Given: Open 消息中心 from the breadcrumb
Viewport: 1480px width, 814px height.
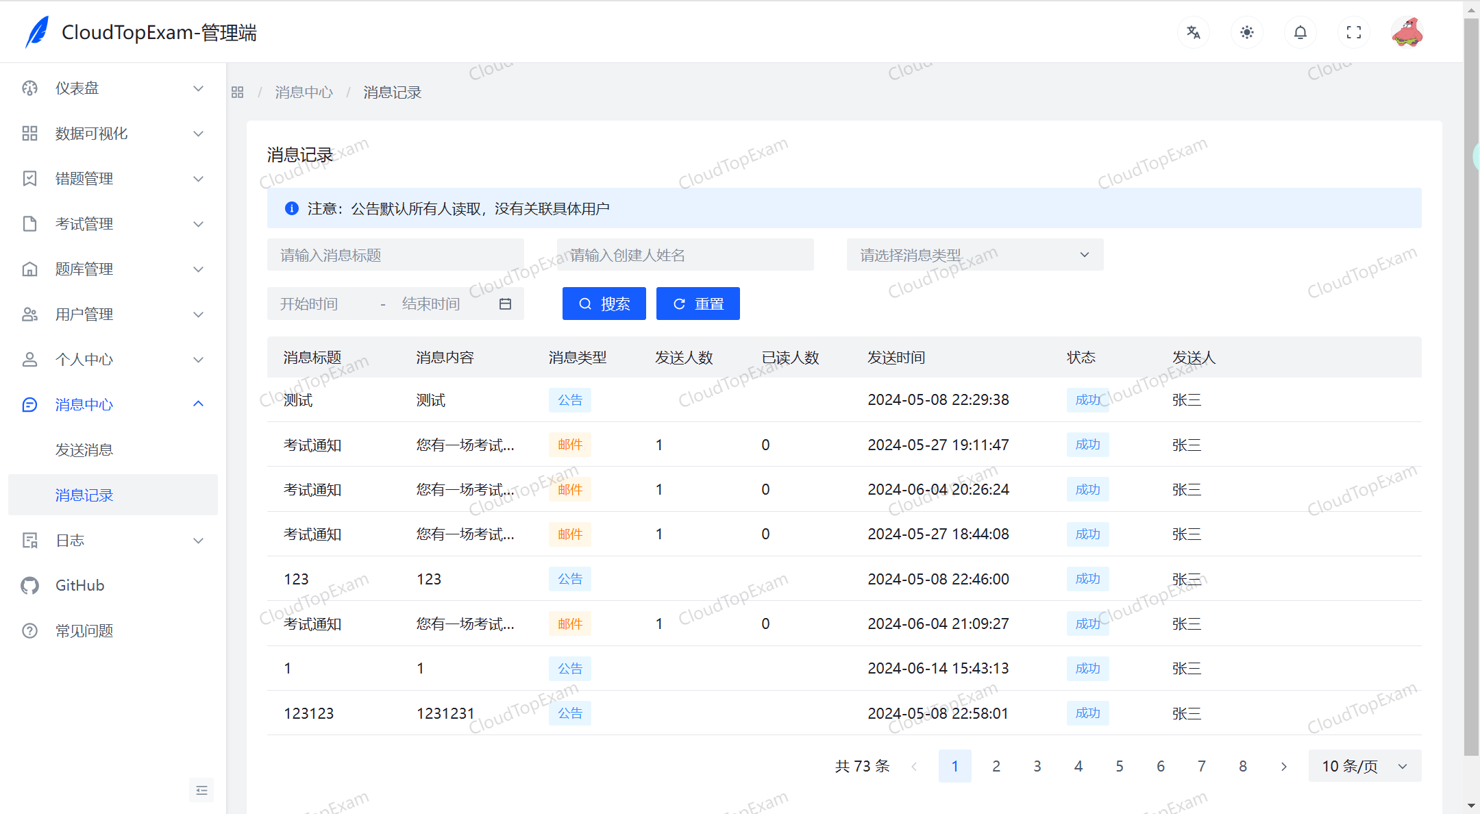Looking at the screenshot, I should pyautogui.click(x=304, y=92).
